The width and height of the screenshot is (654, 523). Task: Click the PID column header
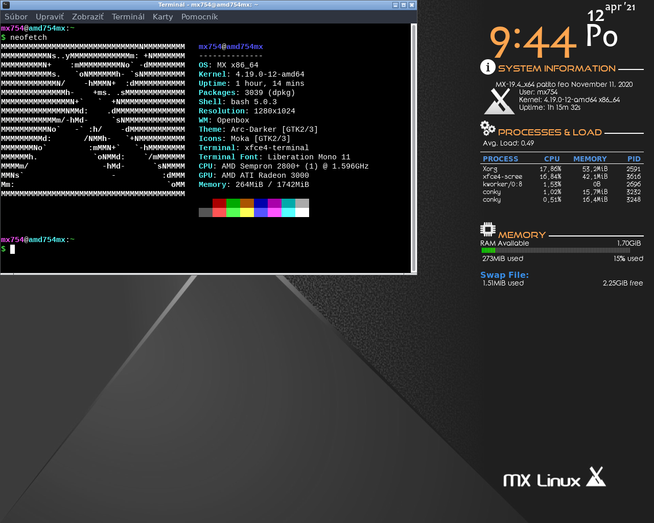pos(634,159)
